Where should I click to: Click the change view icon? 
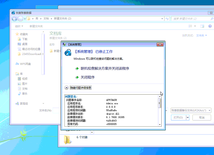(190, 26)
